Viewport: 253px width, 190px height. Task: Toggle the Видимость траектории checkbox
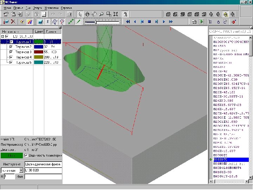click(x=26, y=155)
